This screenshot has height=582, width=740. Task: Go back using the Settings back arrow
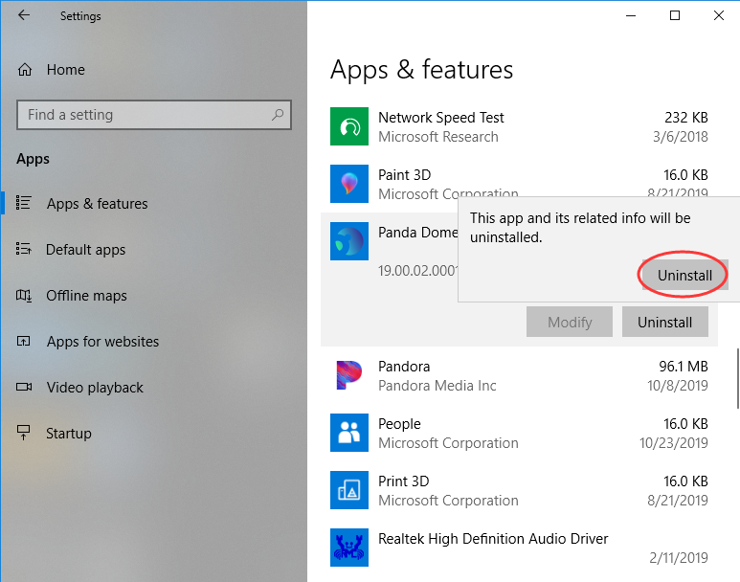pos(24,15)
